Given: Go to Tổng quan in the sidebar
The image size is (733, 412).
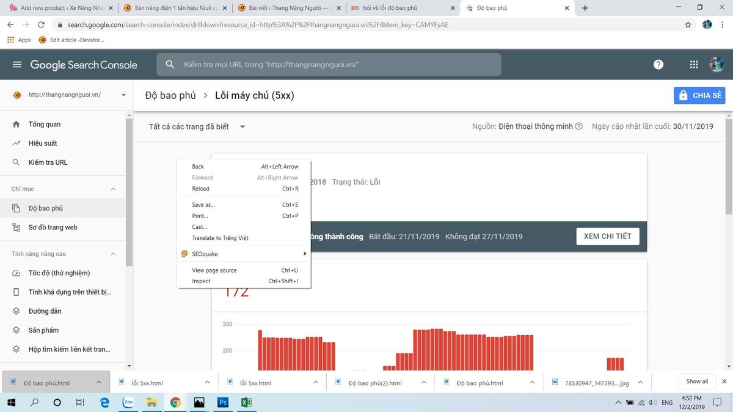Looking at the screenshot, I should [x=45, y=124].
